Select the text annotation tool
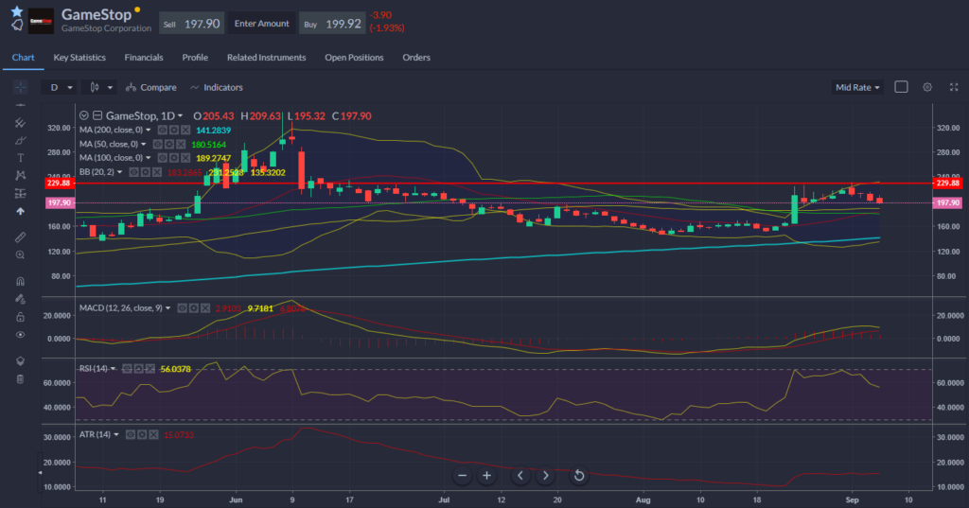Viewport: 969px width, 508px height. click(20, 158)
